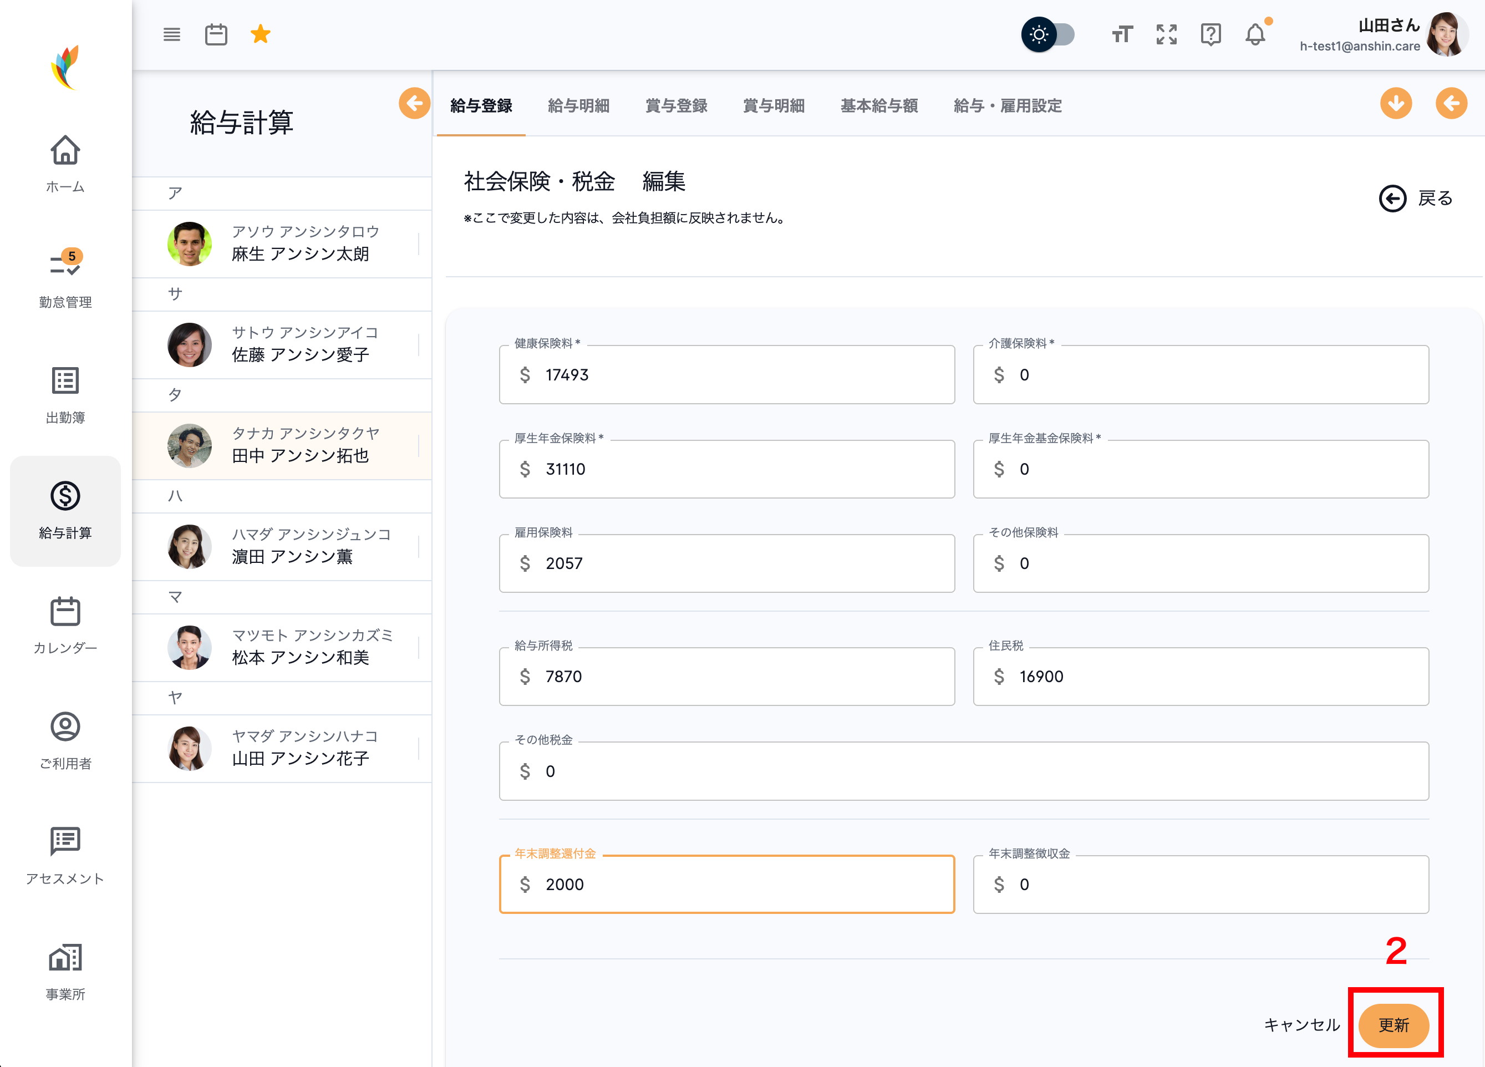Image resolution: width=1485 pixels, height=1067 pixels.
Task: Open notifications bell icon
Action: click(x=1254, y=35)
